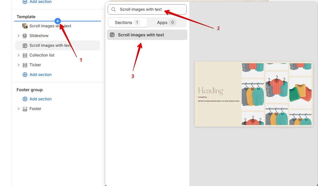Click Add section link under Template
Image resolution: width=318 pixels, height=186 pixels.
(41, 75)
